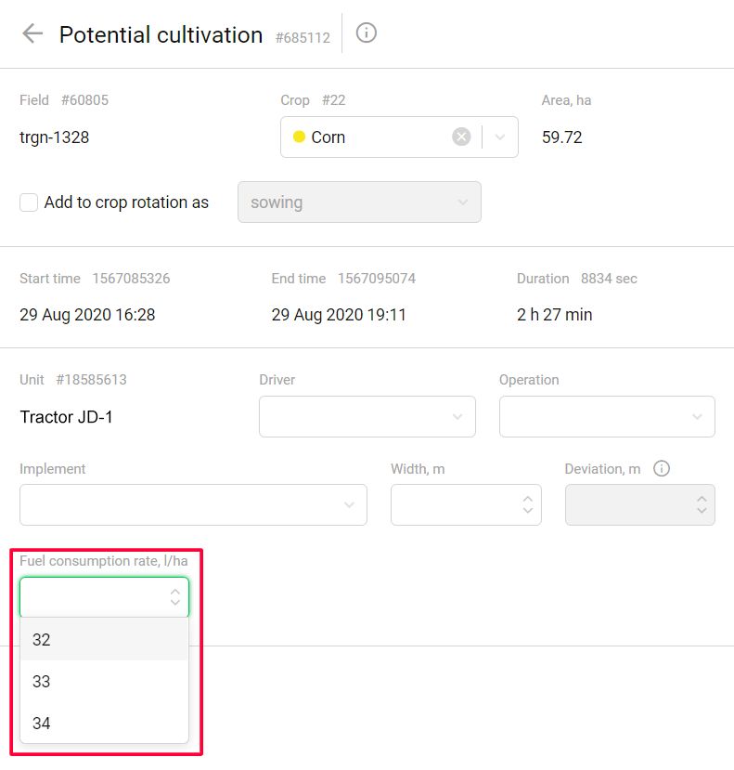Image resolution: width=734 pixels, height=770 pixels.
Task: Open the Driver dropdown
Action: pyautogui.click(x=367, y=417)
